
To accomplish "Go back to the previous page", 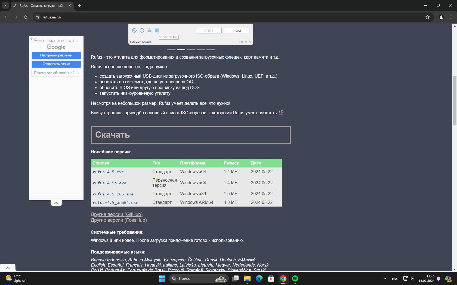I will [6, 17].
